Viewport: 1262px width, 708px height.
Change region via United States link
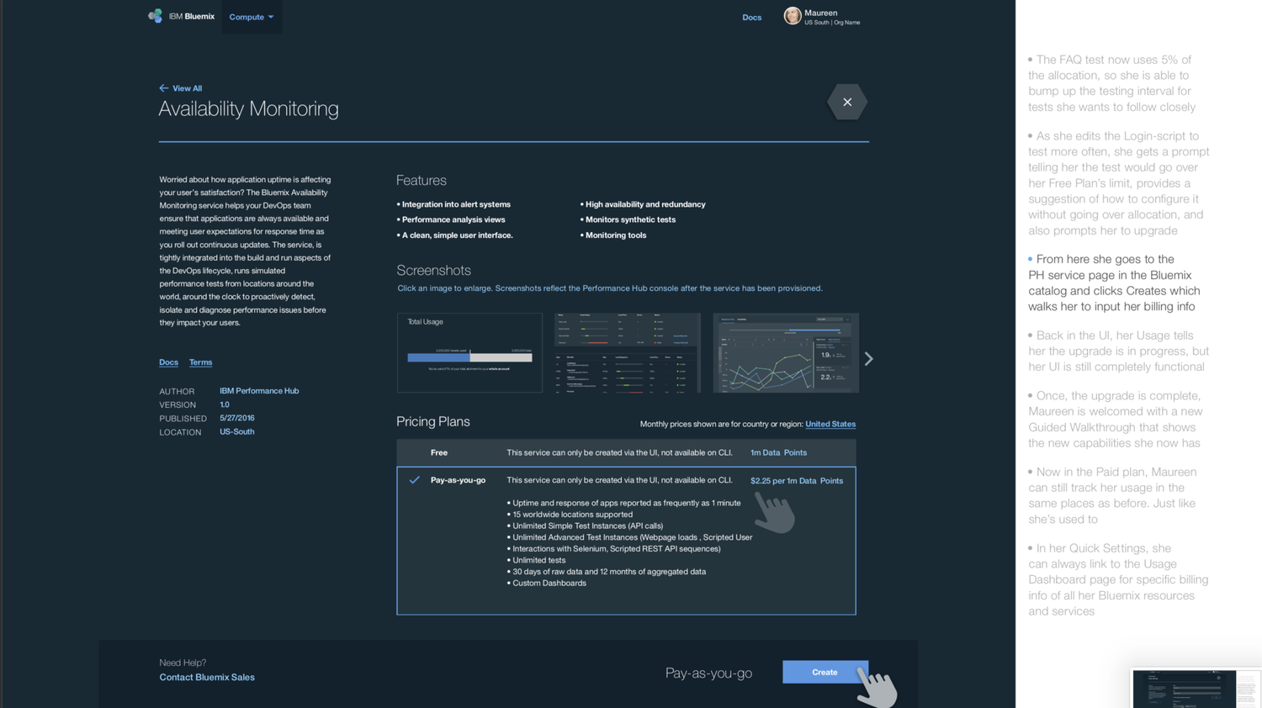click(x=830, y=424)
